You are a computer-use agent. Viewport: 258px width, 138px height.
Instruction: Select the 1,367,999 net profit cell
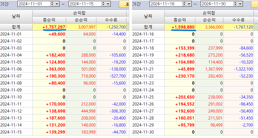(209, 69)
